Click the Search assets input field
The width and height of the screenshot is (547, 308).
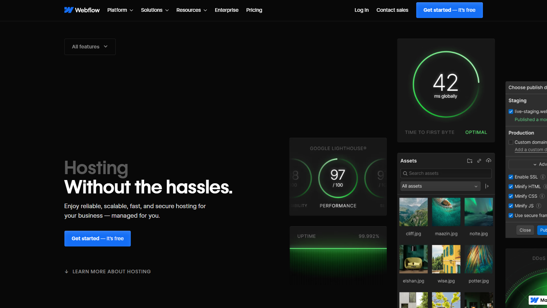click(x=446, y=173)
